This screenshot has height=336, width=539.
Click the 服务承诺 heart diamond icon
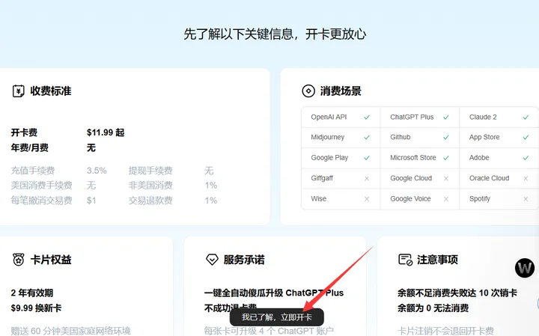coord(212,260)
